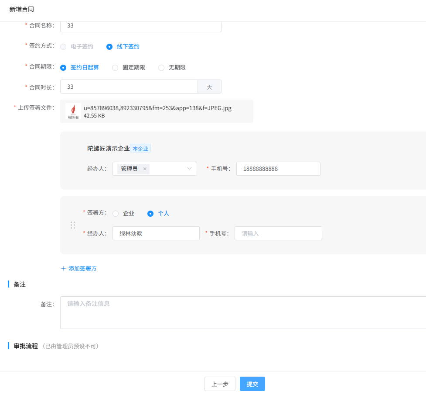Select 电子签约 signing method
This screenshot has width=426, height=395.
point(64,46)
